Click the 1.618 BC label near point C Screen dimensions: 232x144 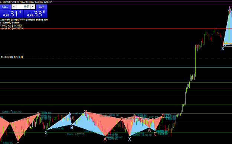pyautogui.click(x=163, y=134)
